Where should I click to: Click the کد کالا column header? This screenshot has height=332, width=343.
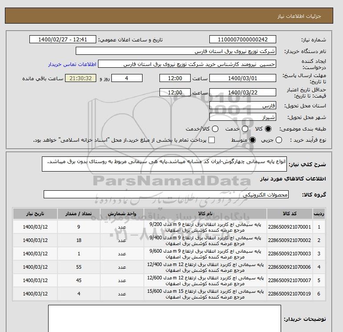(x=290, y=213)
